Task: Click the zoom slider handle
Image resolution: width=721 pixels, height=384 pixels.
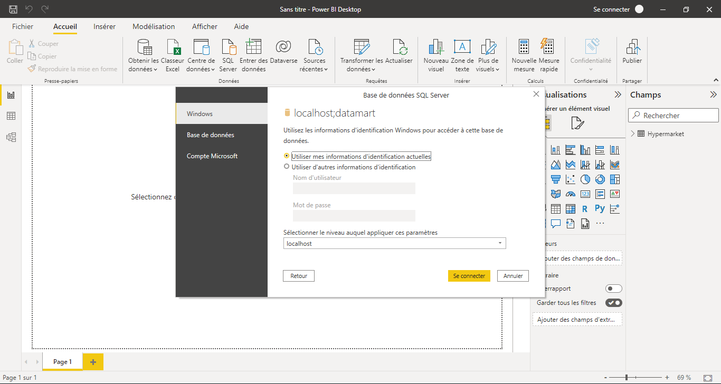Action: coord(627,378)
